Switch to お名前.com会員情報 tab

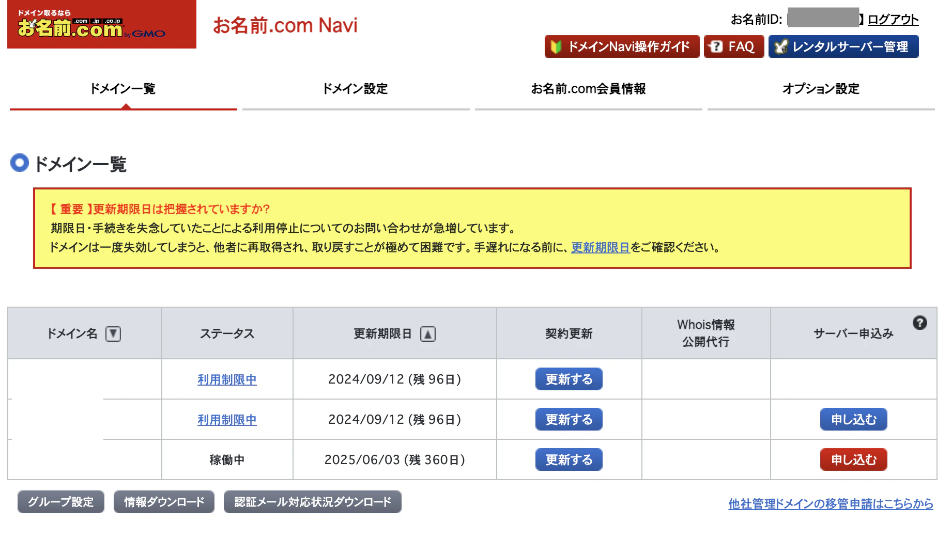588,89
